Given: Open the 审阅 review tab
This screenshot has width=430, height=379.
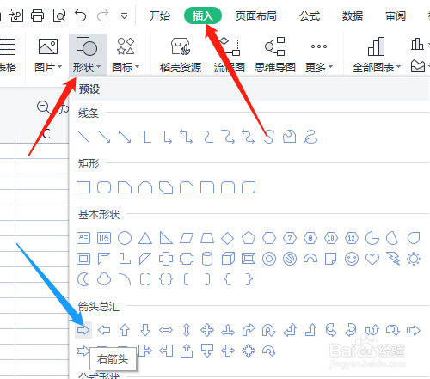Looking at the screenshot, I should pyautogui.click(x=396, y=15).
